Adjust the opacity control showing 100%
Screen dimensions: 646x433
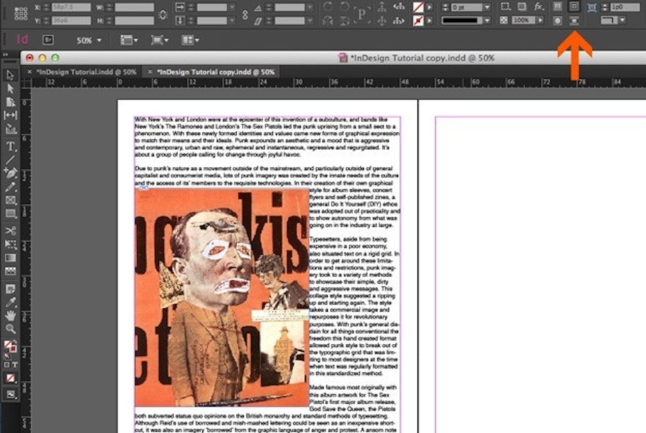523,20
